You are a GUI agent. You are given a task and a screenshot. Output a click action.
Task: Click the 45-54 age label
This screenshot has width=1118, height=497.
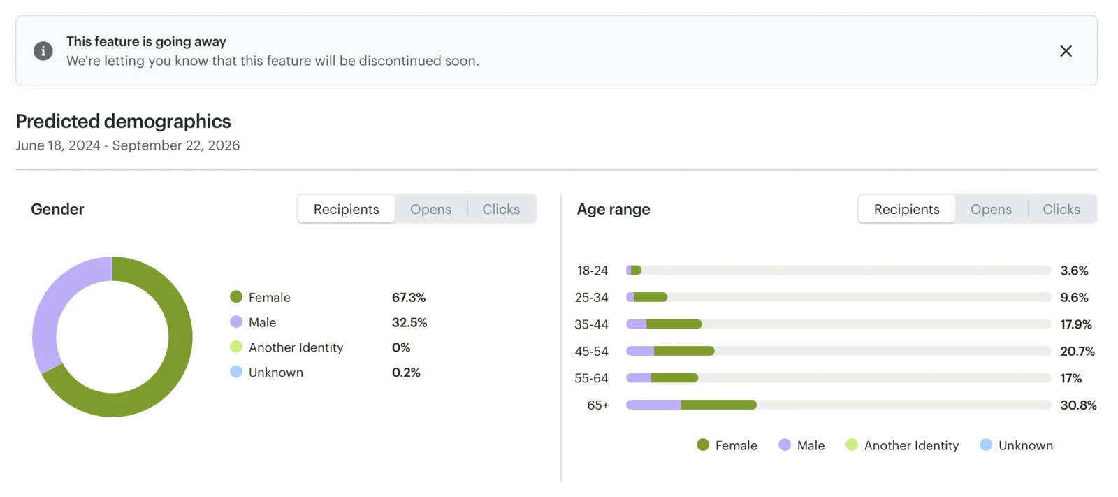pyautogui.click(x=591, y=351)
